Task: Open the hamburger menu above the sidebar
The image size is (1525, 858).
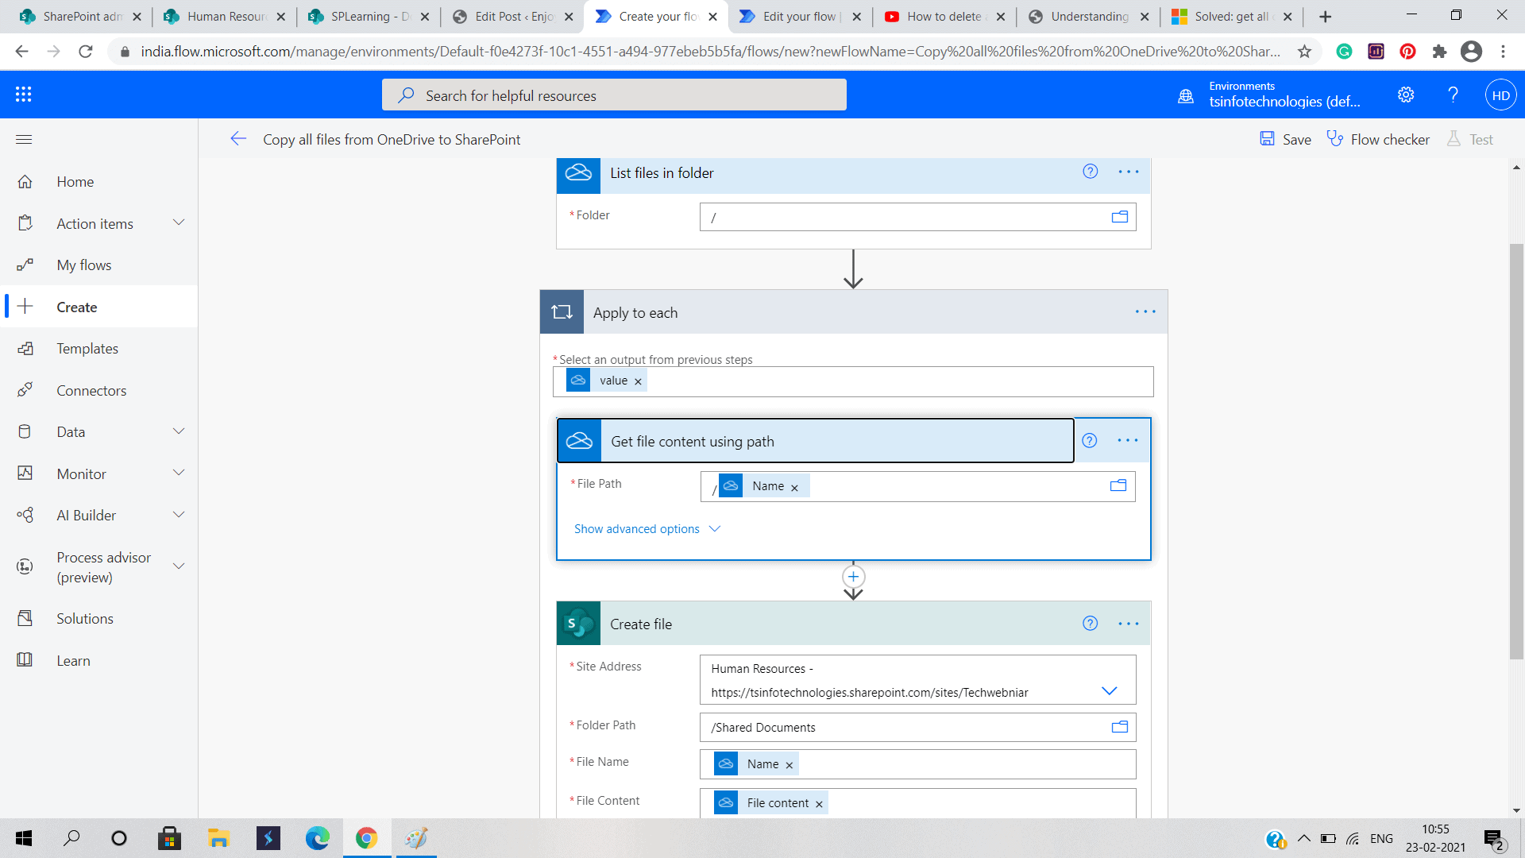Action: tap(24, 139)
